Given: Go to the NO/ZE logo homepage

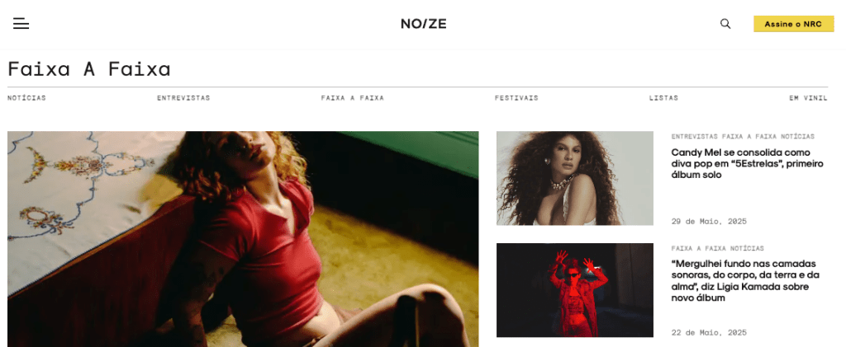Looking at the screenshot, I should pos(424,24).
